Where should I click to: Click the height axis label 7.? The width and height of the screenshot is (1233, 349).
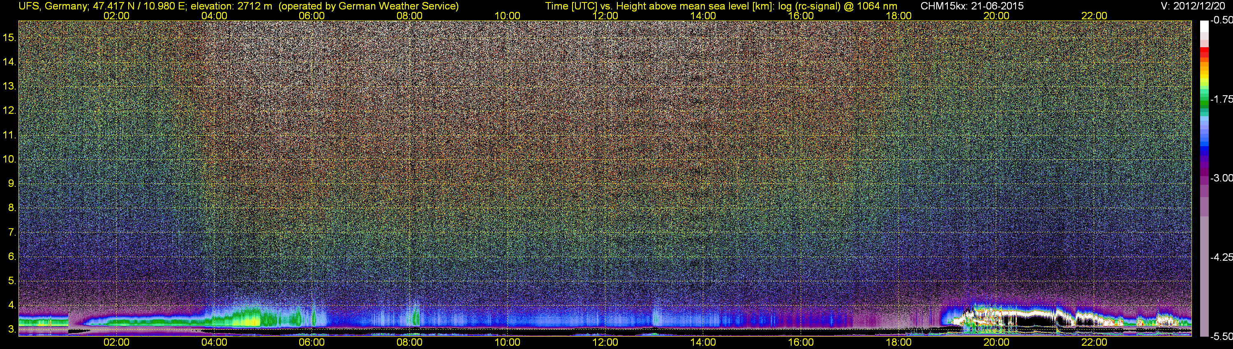tap(12, 232)
